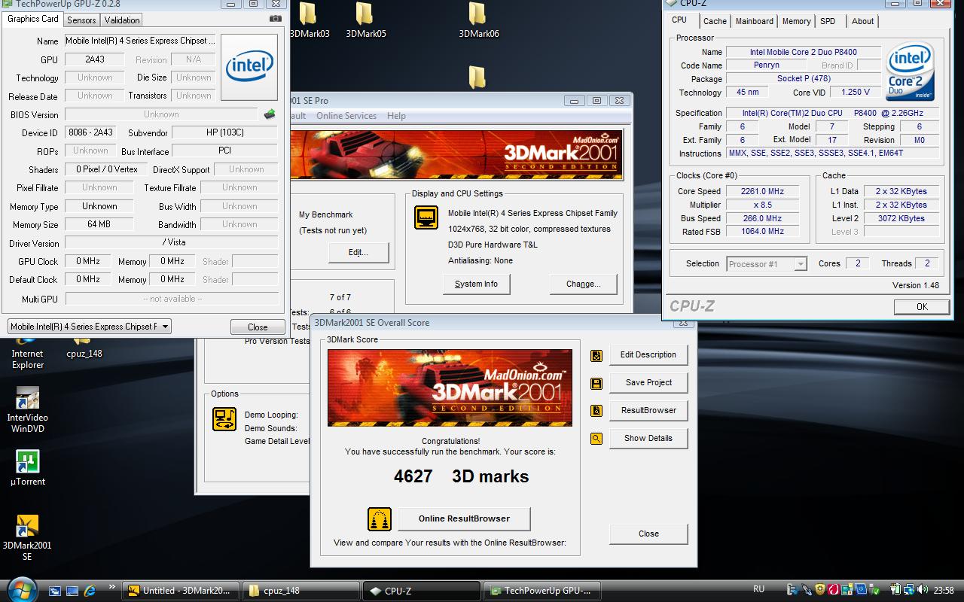The width and height of the screenshot is (964, 602).
Task: Expand the quick launch overflow chevron
Action: click(112, 587)
